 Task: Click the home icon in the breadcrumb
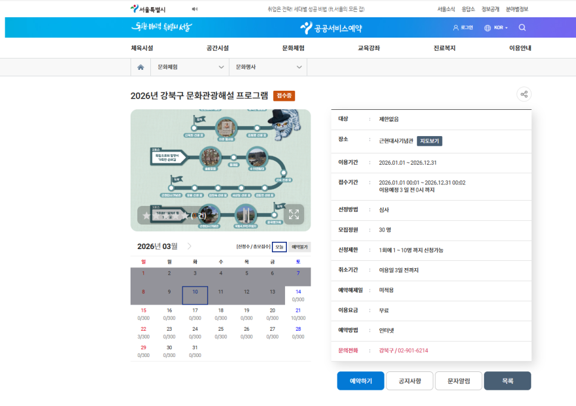coord(140,67)
